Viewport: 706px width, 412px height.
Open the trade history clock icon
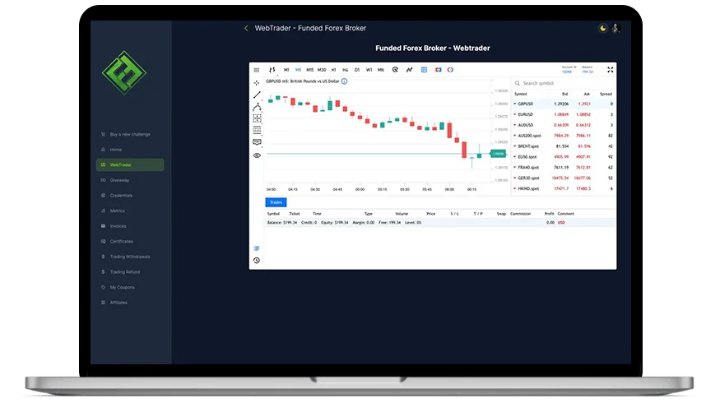coord(257,261)
